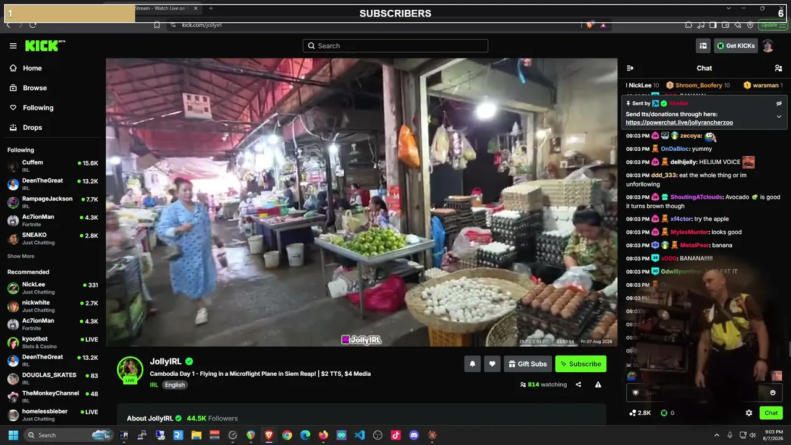Open the chat emote picker
791x445 pixels.
(772, 392)
